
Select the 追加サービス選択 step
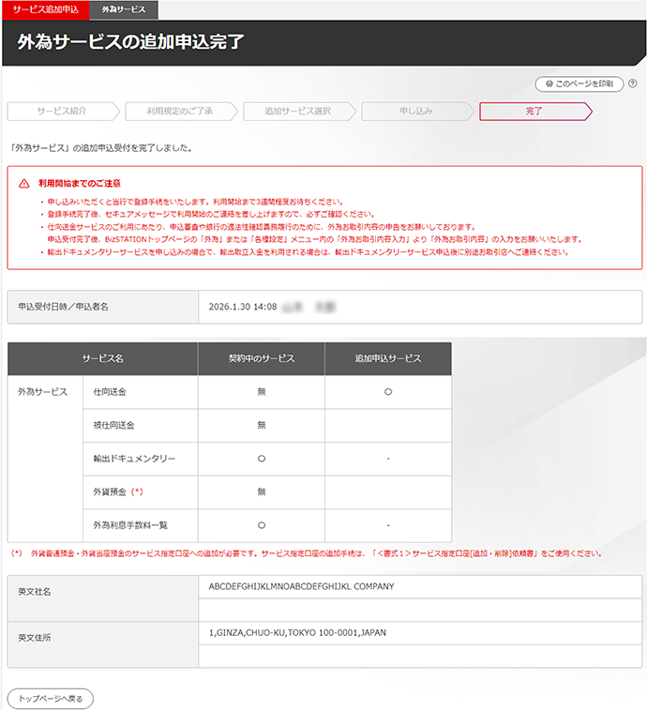pyautogui.click(x=297, y=112)
